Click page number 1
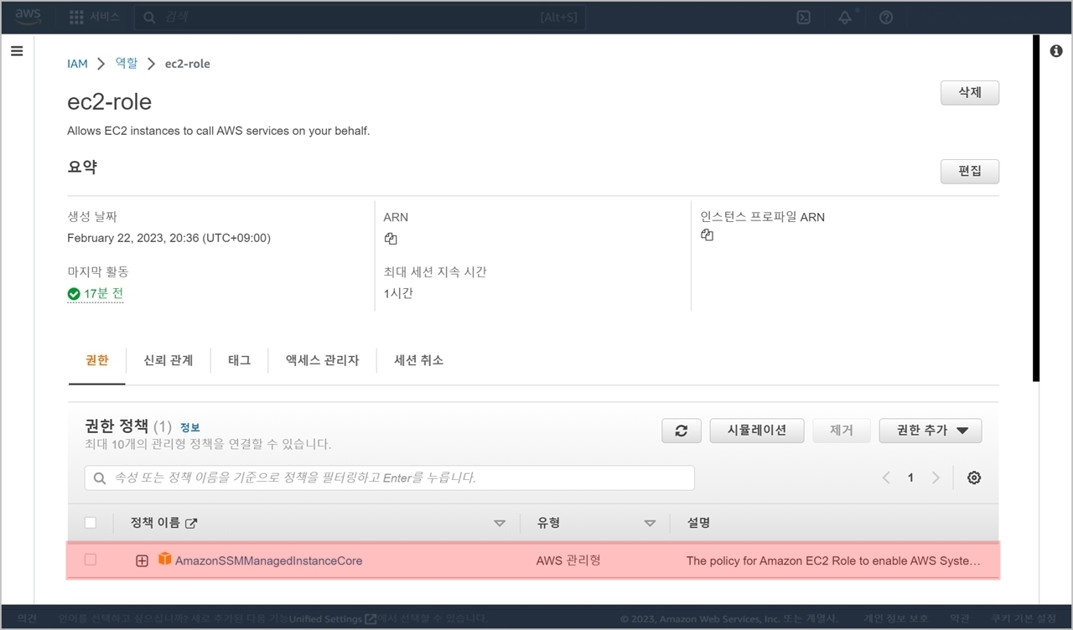Screen dimensions: 1073x630 tap(910, 478)
